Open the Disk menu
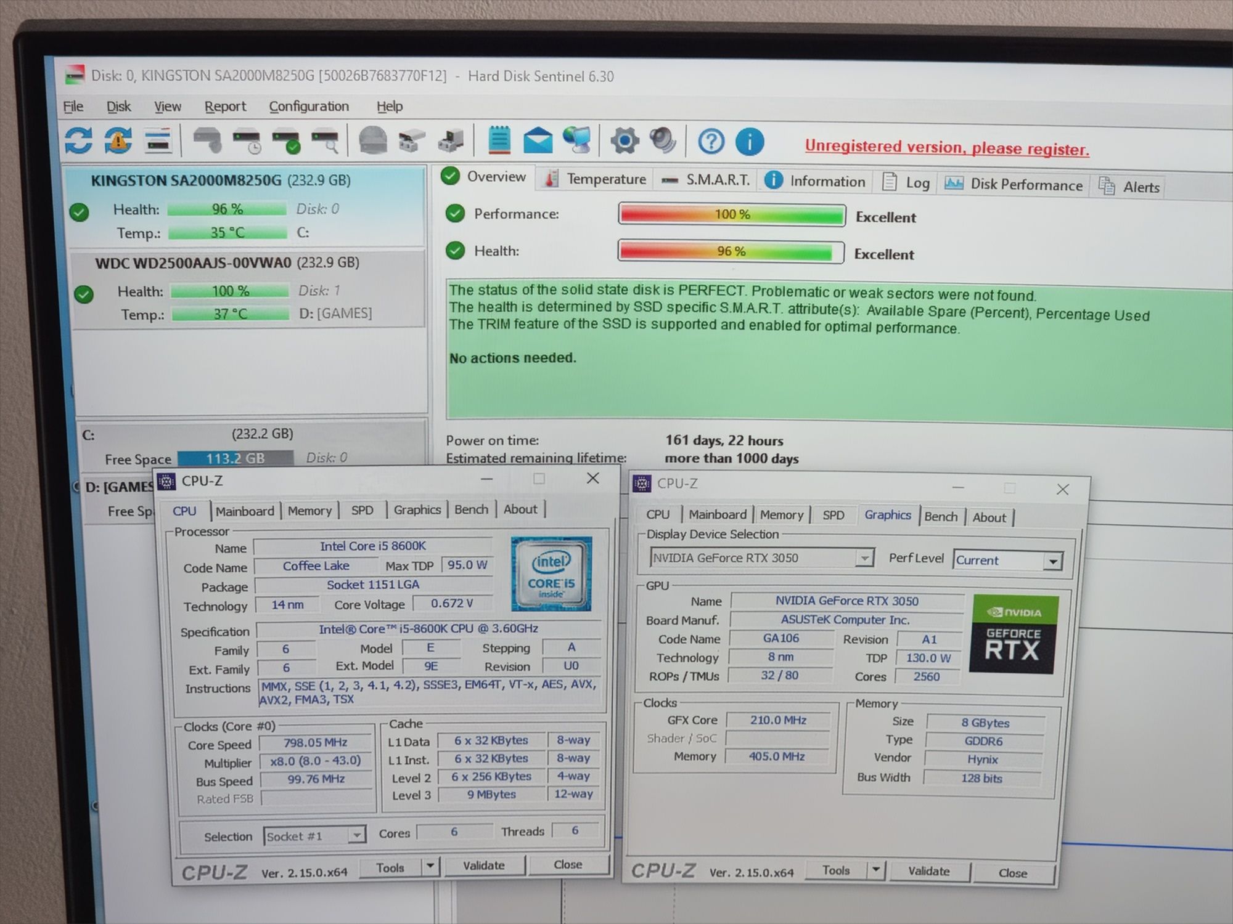Viewport: 1233px width, 924px height. point(118,107)
